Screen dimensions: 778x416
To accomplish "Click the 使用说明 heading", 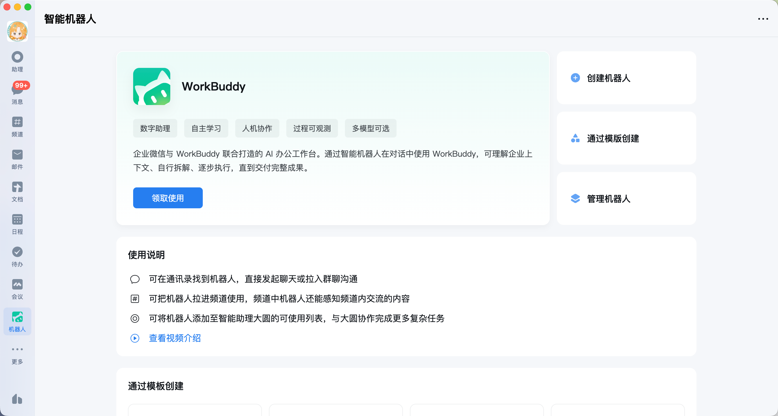I will [x=146, y=255].
